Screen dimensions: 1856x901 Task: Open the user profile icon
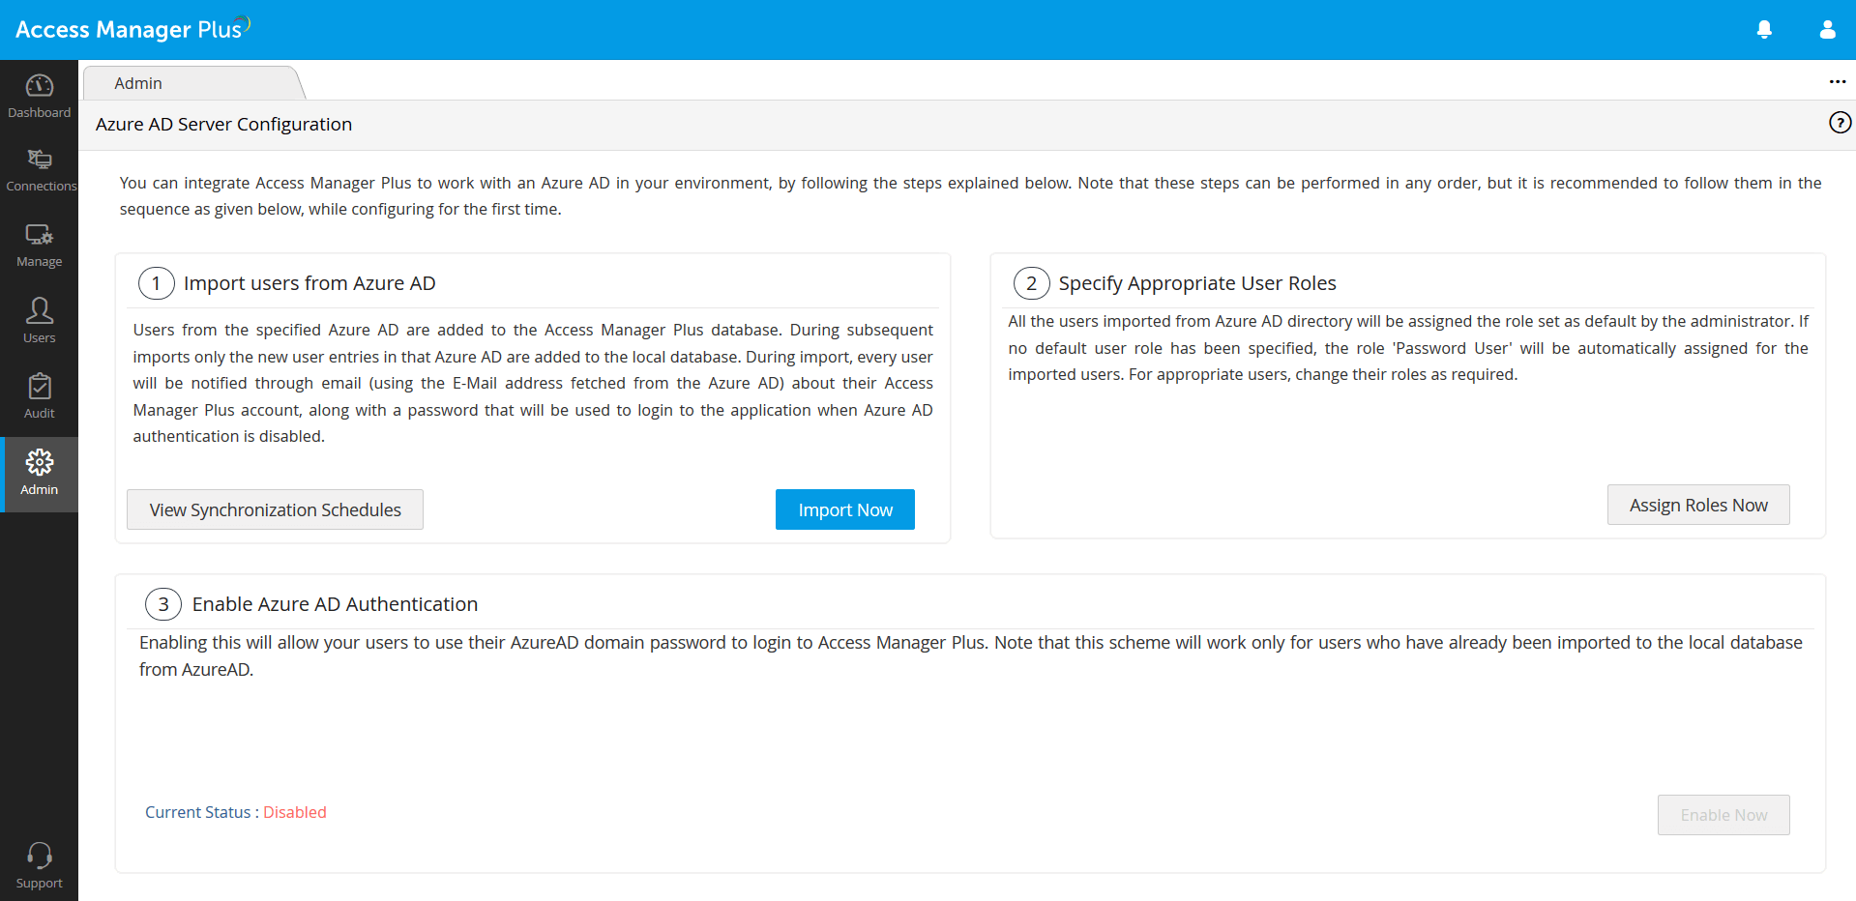1827,30
